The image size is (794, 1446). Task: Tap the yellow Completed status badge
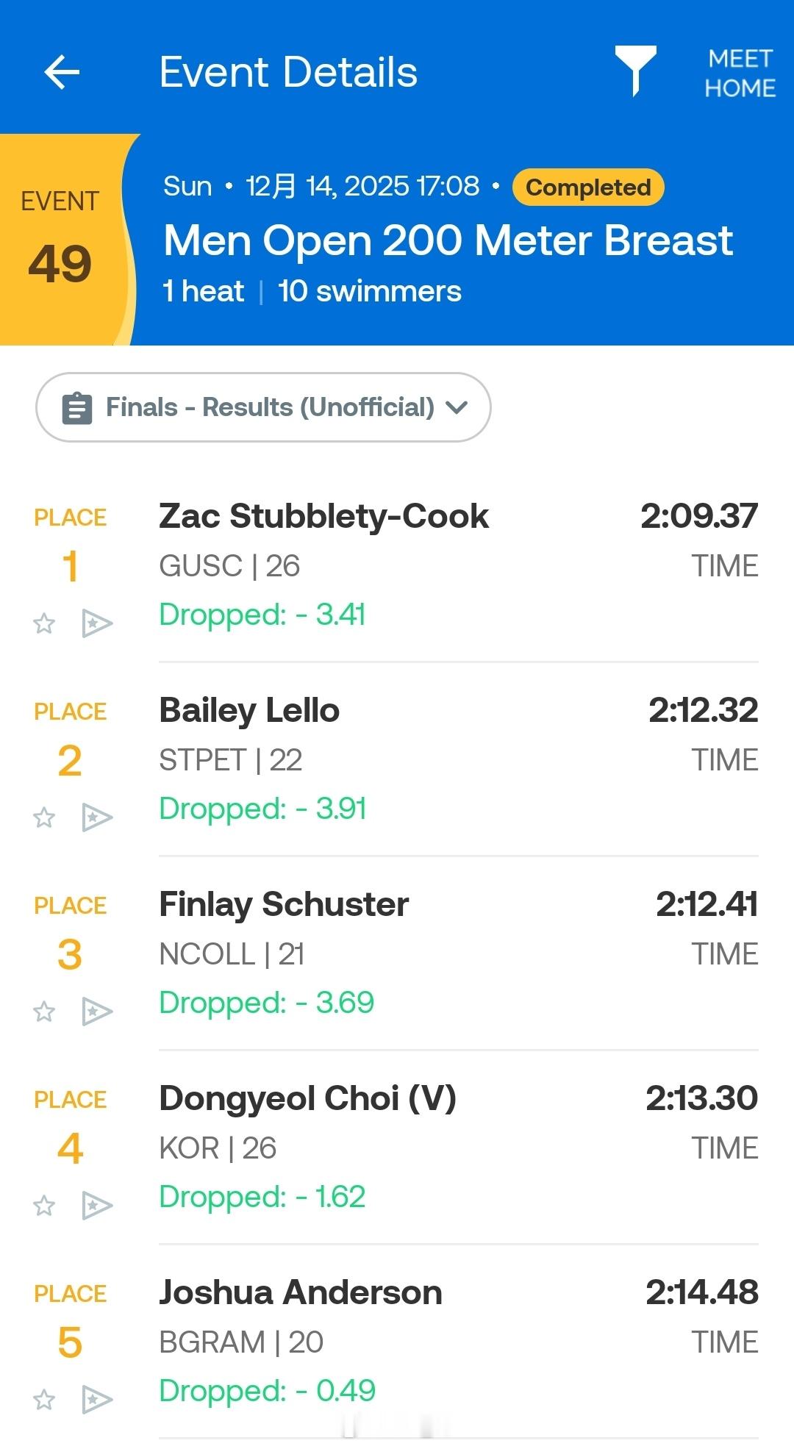(588, 187)
